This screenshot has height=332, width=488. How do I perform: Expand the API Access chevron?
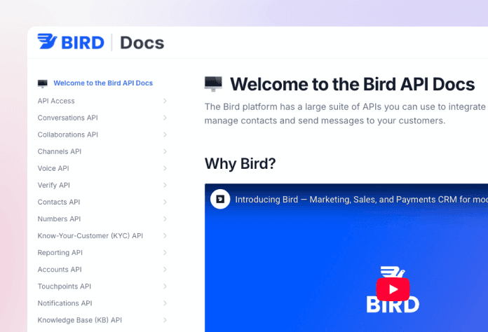[165, 101]
